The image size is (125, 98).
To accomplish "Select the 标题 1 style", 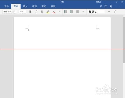I will pos(96,12).
